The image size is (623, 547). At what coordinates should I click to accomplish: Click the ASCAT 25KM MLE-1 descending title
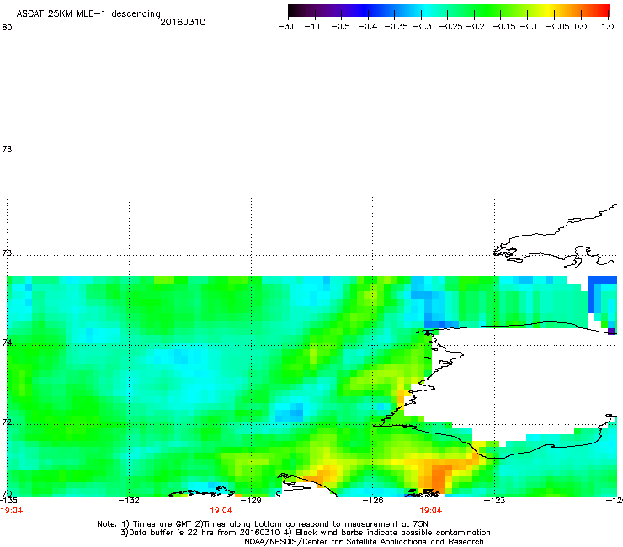point(88,14)
